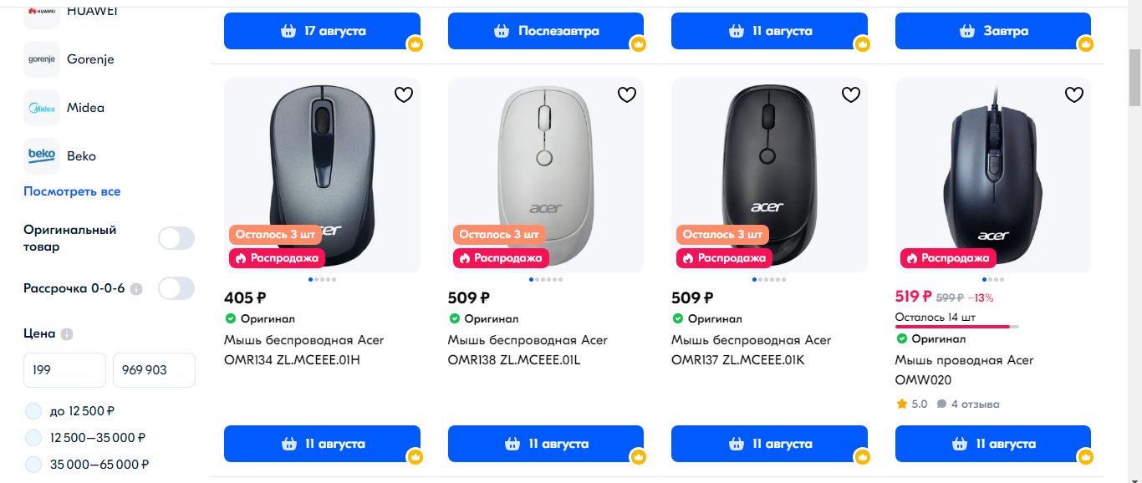Save wired Acer OMW020 mouse to wishlist
This screenshot has width=1142, height=483.
pyautogui.click(x=1074, y=95)
